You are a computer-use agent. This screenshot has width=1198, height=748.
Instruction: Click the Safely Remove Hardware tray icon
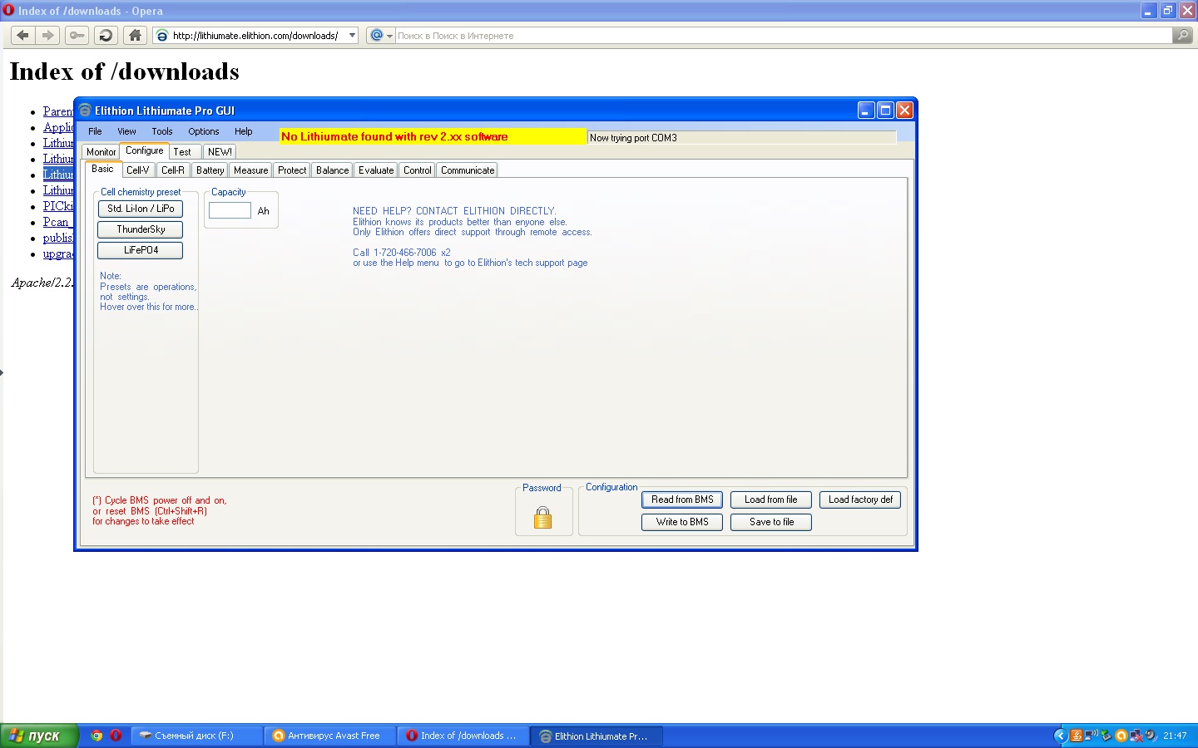point(1106,736)
